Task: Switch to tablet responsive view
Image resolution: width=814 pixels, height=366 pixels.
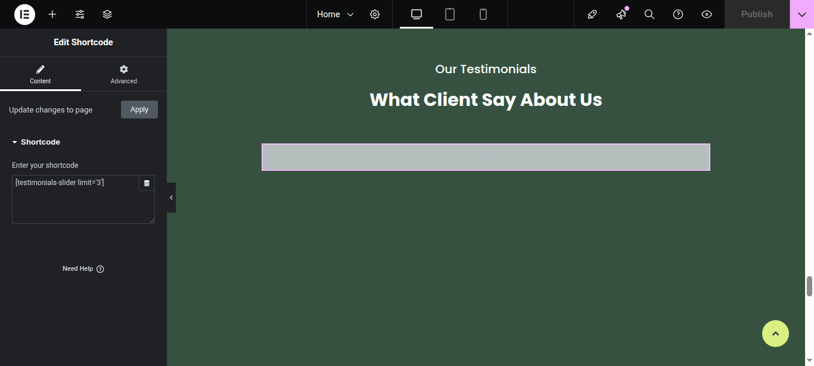Action: click(x=450, y=14)
